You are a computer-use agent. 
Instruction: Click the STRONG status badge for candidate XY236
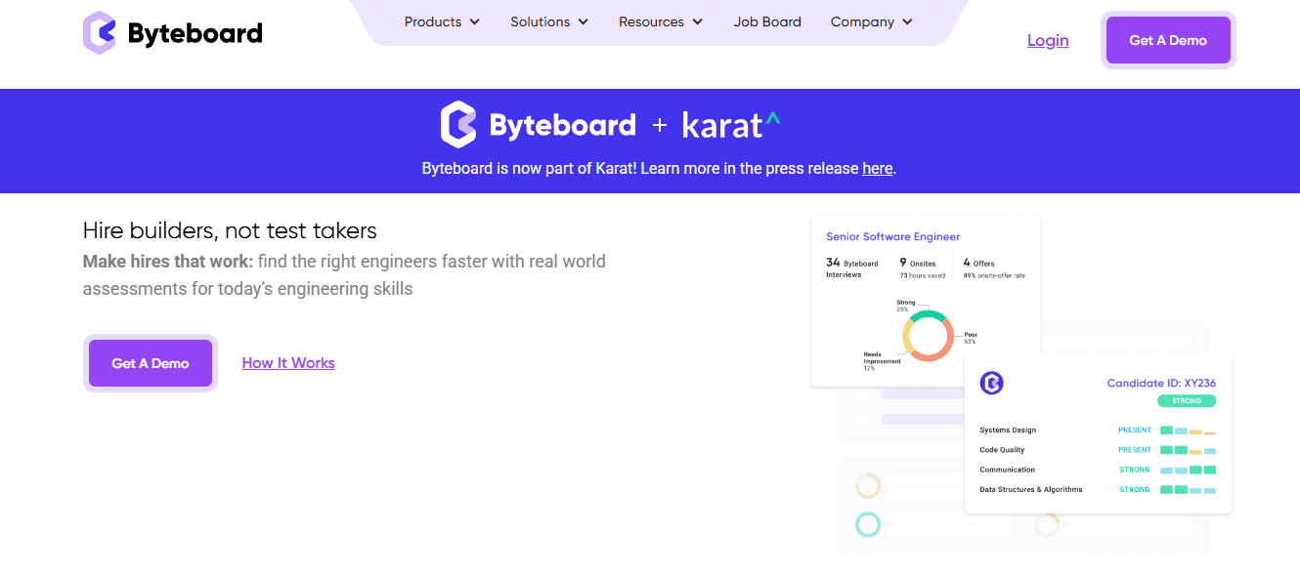point(1188,401)
